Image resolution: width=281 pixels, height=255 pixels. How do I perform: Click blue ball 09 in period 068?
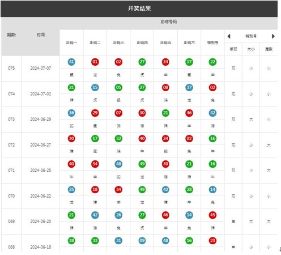[142, 240]
